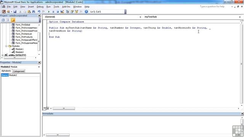
Task: Click the Copy toolbar icon
Action: [24, 12]
